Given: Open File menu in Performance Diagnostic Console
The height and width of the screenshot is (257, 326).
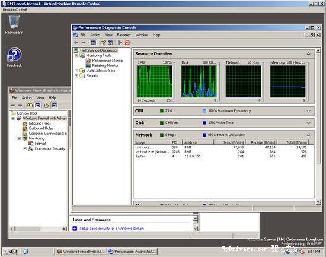Looking at the screenshot, I should (83, 35).
